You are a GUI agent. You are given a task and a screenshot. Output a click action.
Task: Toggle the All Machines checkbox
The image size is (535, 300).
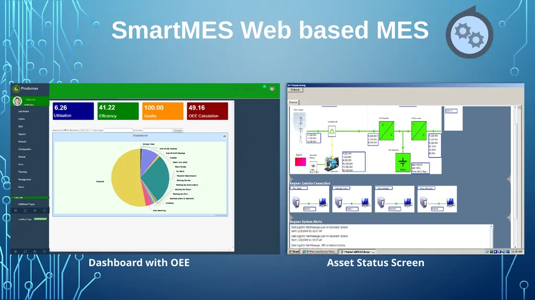point(65,130)
